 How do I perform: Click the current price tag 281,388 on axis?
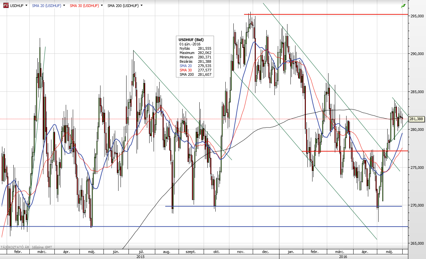click(x=417, y=119)
